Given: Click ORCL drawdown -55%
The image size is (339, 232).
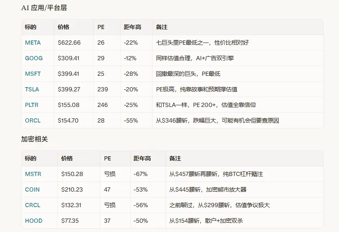Looking at the screenshot, I should [131, 120].
